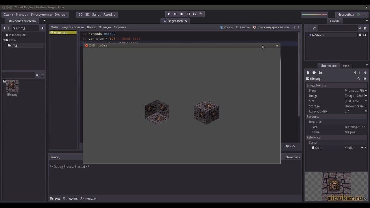Toggle visibility of Node2D

[365, 35]
